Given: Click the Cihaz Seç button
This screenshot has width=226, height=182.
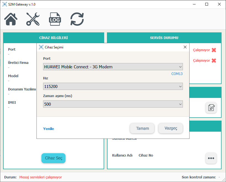Looking at the screenshot, I should pyautogui.click(x=53, y=158).
